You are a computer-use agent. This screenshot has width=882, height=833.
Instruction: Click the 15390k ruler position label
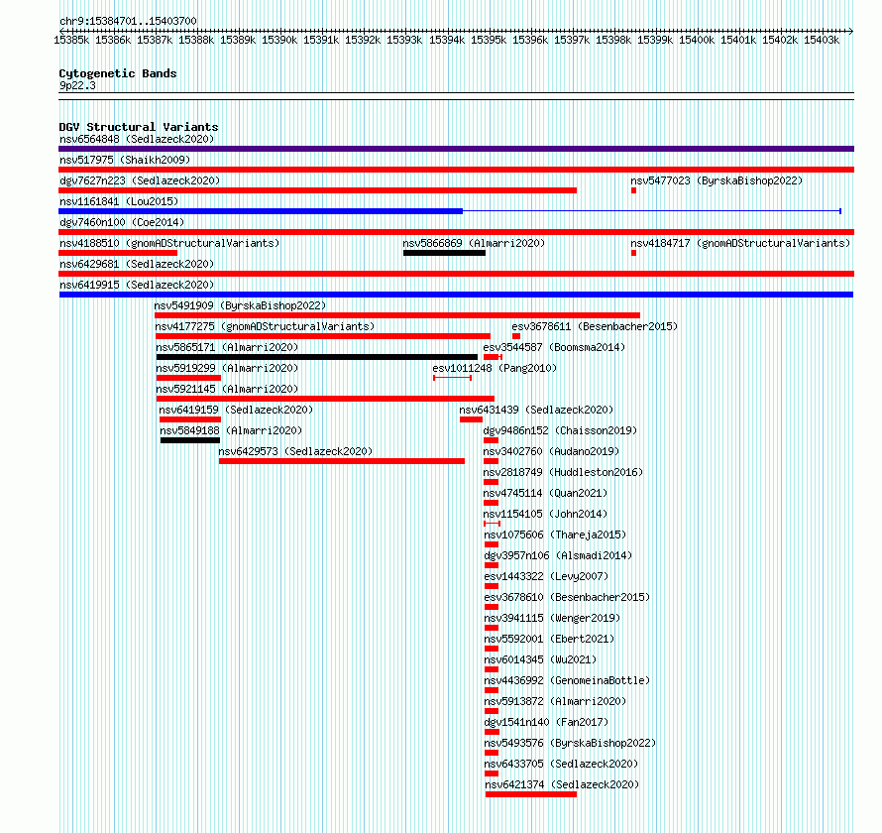coord(279,40)
